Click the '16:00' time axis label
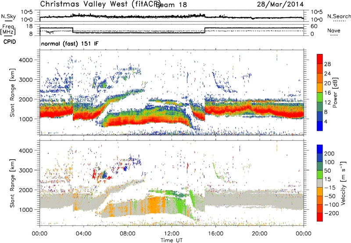Screen dimensions: 351x243 (x=215, y=234)
